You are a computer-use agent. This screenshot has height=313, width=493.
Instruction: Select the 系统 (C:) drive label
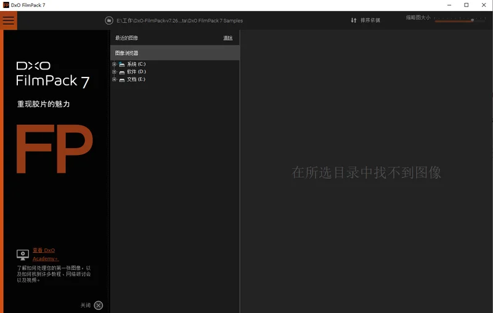point(136,64)
